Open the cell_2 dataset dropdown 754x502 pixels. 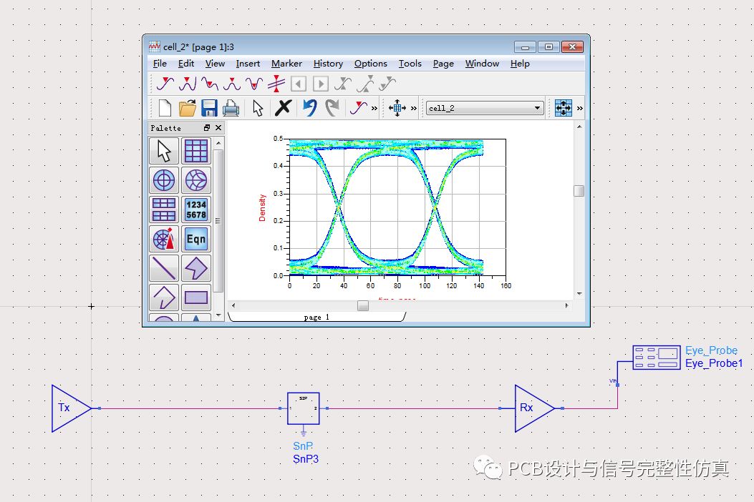point(485,108)
